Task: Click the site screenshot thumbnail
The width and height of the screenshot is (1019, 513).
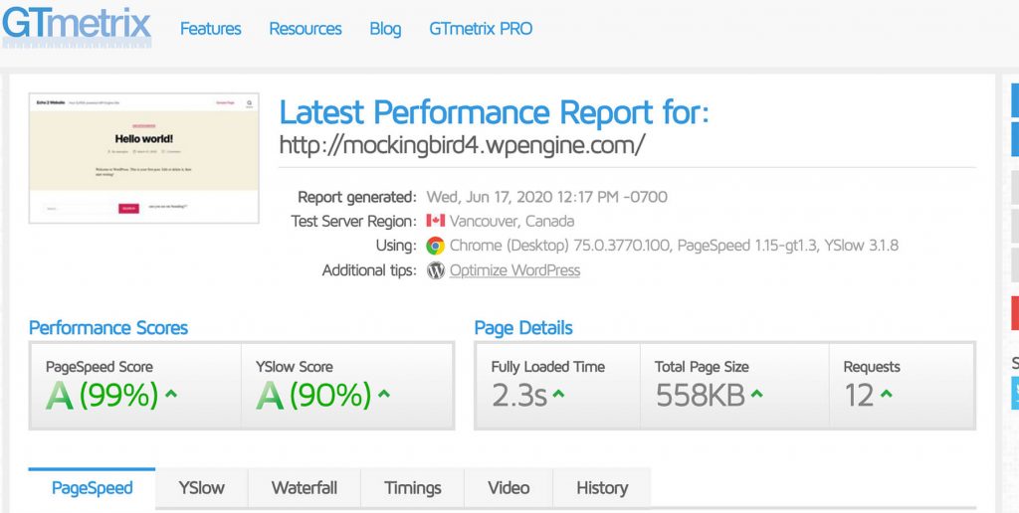Action: (x=143, y=158)
